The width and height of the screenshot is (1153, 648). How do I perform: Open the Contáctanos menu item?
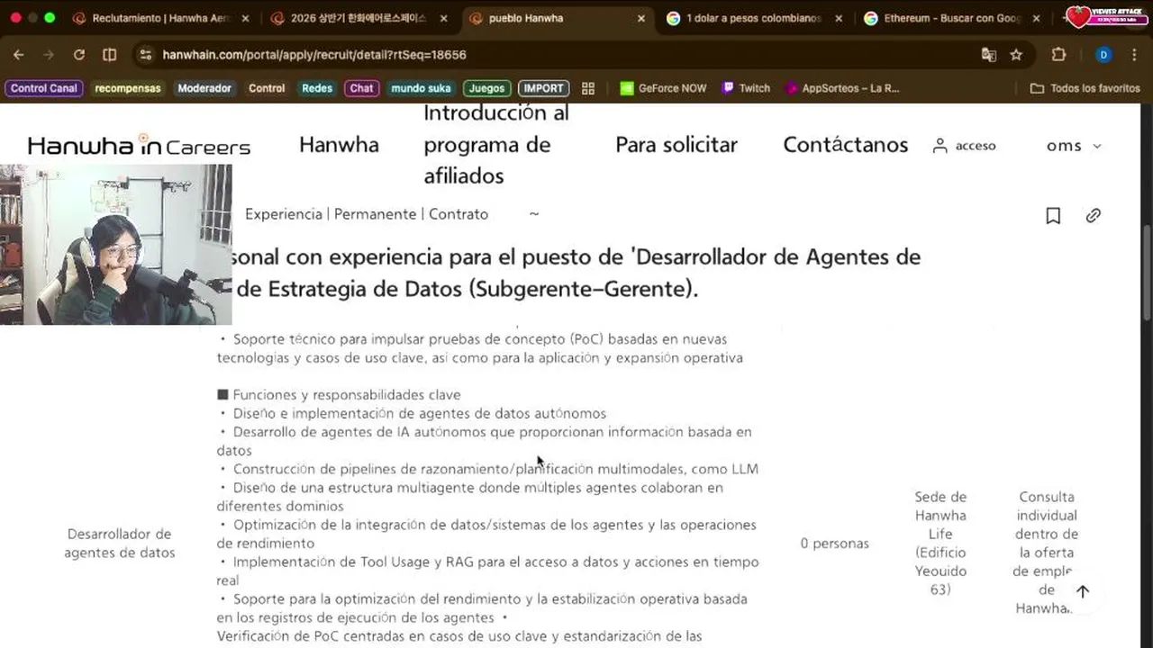click(x=845, y=145)
